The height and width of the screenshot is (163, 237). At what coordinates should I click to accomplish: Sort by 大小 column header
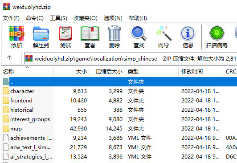pos(72,72)
